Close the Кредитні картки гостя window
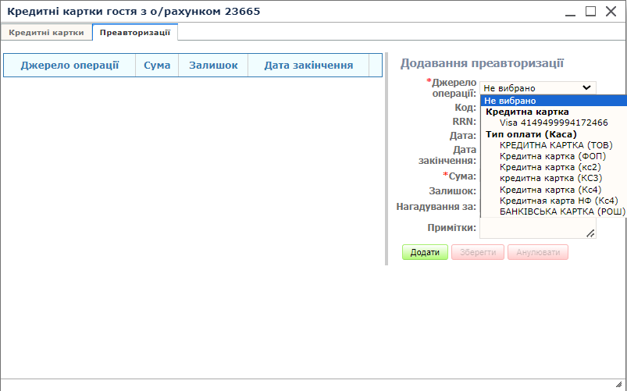Screen dimensions: 627x391 point(611,11)
